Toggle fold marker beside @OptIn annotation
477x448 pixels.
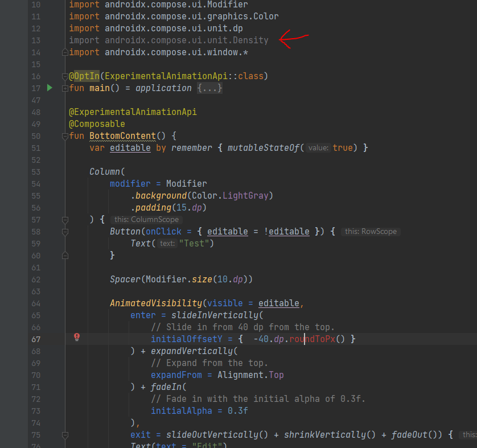[65, 76]
